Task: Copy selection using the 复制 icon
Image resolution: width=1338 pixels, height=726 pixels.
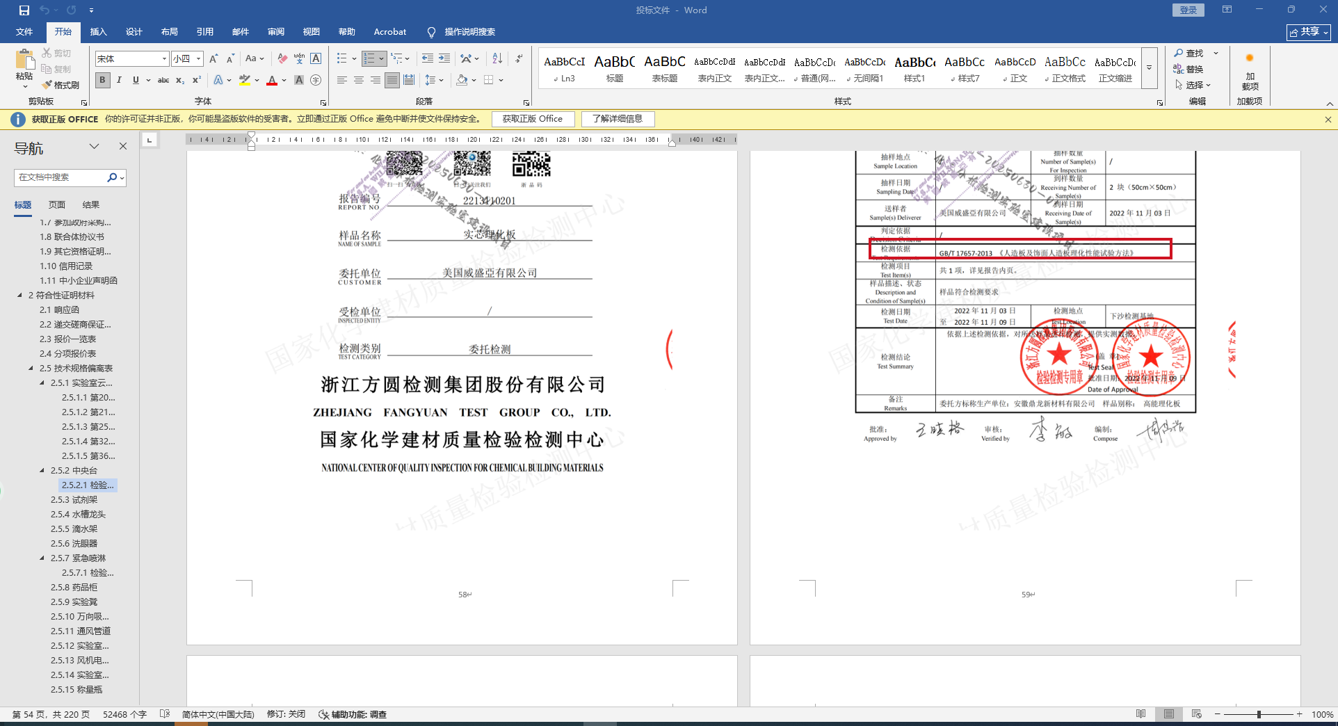Action: coord(56,69)
